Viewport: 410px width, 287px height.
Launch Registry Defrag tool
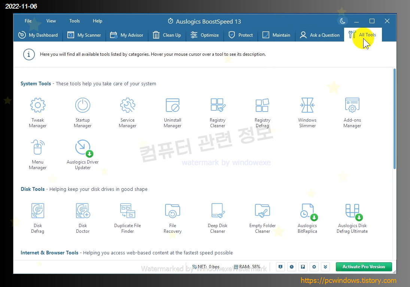coord(262,113)
